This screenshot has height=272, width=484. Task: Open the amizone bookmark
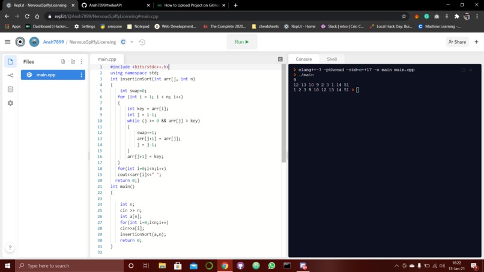111,26
